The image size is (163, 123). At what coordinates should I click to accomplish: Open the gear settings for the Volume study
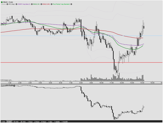point(7,4)
